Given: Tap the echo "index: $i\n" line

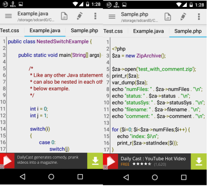Looking at the screenshot, I should [x=138, y=137].
